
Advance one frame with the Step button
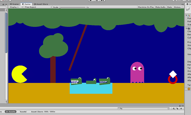(x=102, y=1)
